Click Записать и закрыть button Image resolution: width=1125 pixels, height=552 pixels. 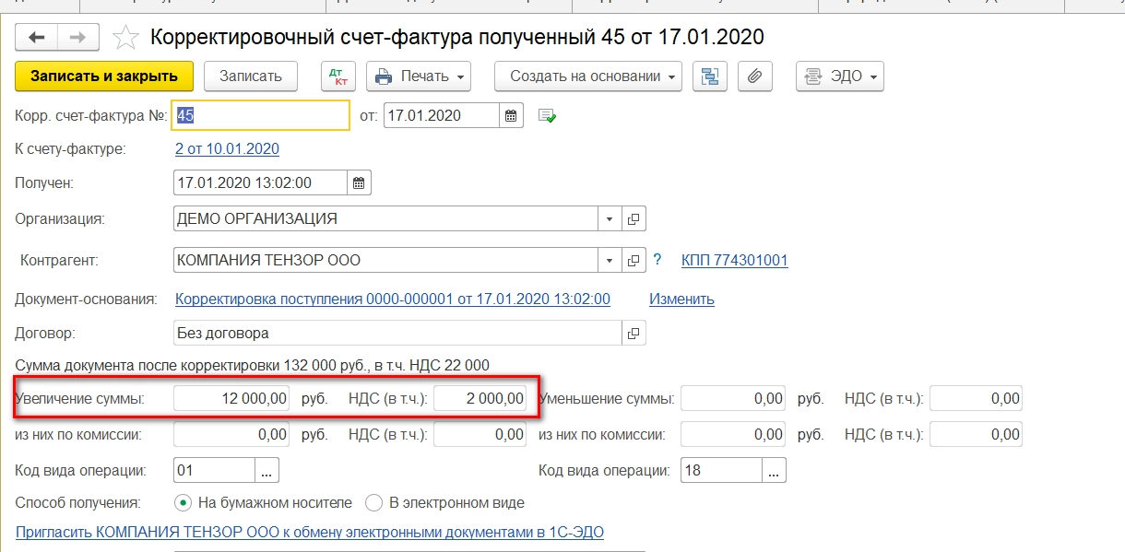point(104,76)
